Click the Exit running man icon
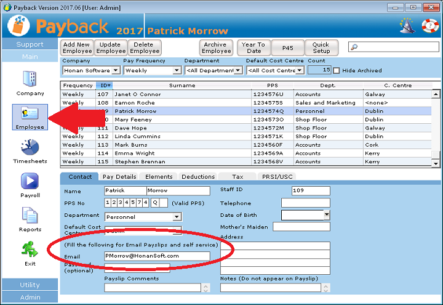The image size is (443, 305). 30,250
